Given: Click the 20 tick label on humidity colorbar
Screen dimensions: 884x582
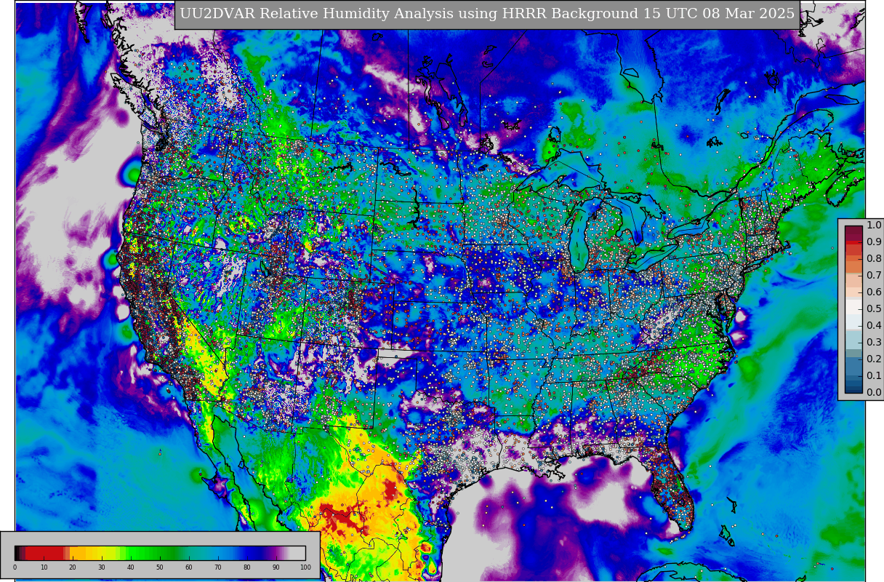Looking at the screenshot, I should click(x=73, y=567).
